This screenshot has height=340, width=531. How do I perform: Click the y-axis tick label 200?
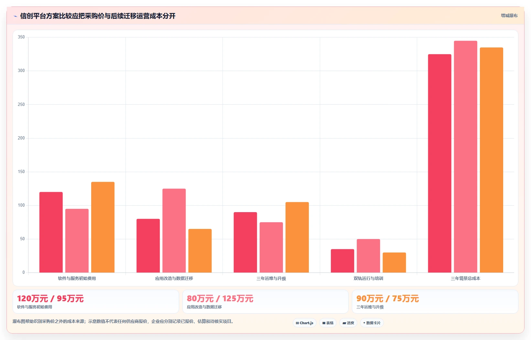click(x=21, y=138)
